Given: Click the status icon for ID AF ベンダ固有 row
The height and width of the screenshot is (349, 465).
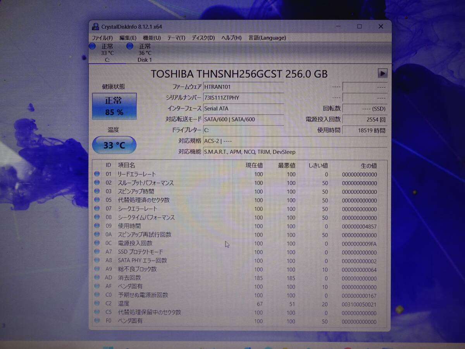Looking at the screenshot, I should [x=97, y=287].
